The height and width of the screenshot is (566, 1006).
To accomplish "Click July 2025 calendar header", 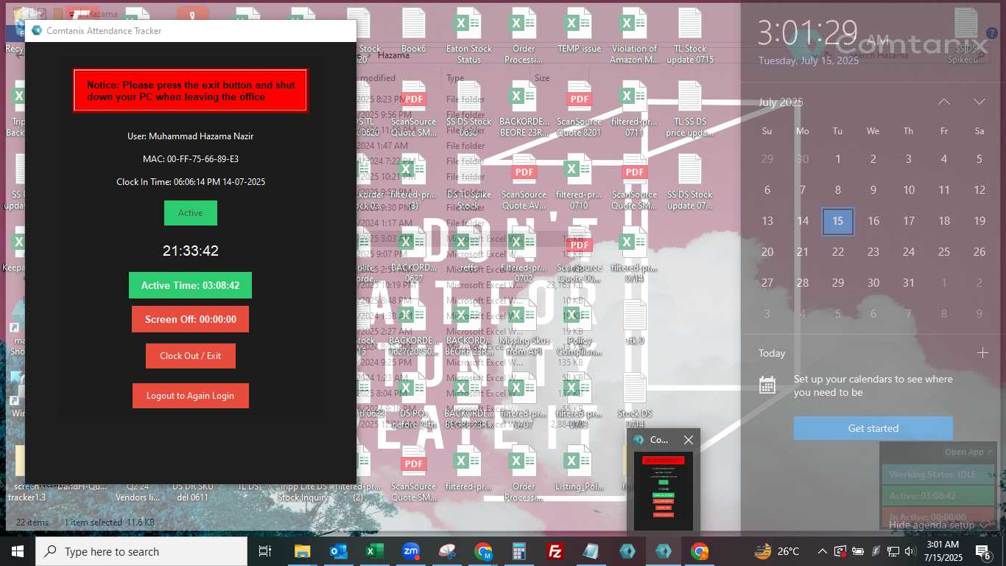I will pyautogui.click(x=781, y=102).
